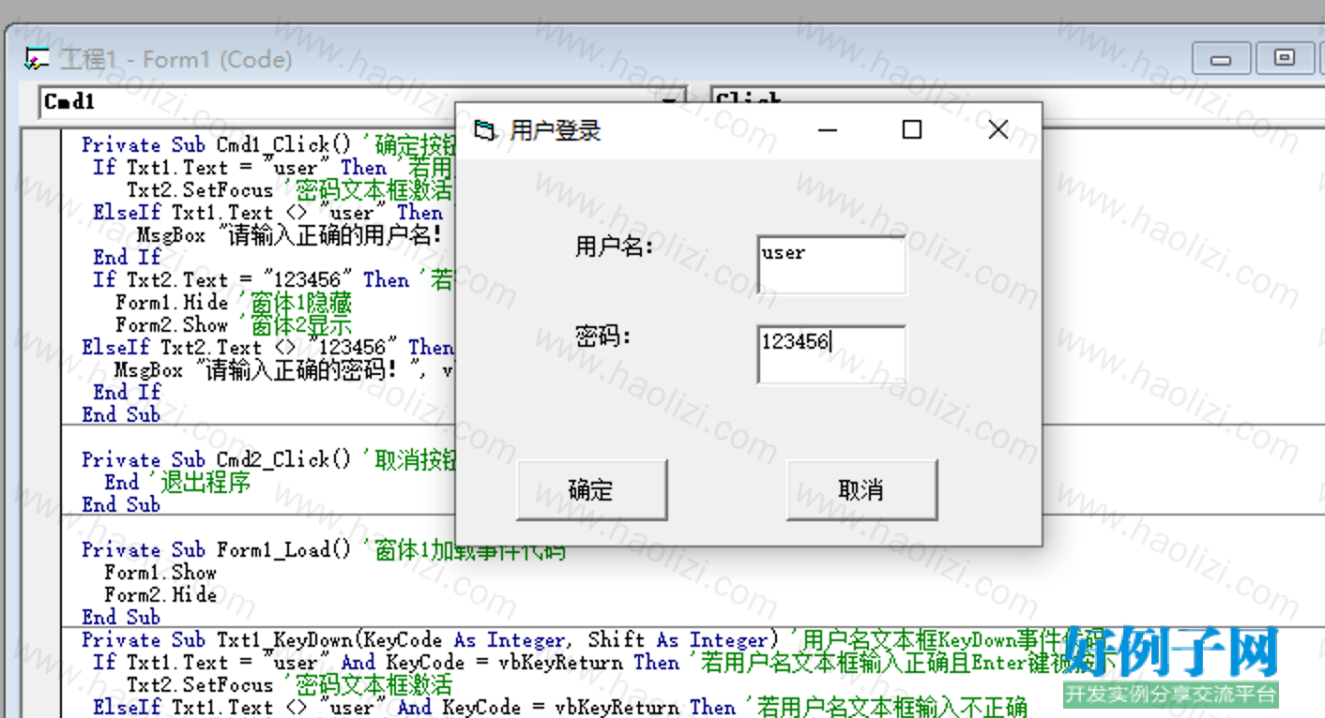Click the code line Form2.Hide in Form1_Load
Image resolution: width=1325 pixels, height=718 pixels.
click(160, 595)
